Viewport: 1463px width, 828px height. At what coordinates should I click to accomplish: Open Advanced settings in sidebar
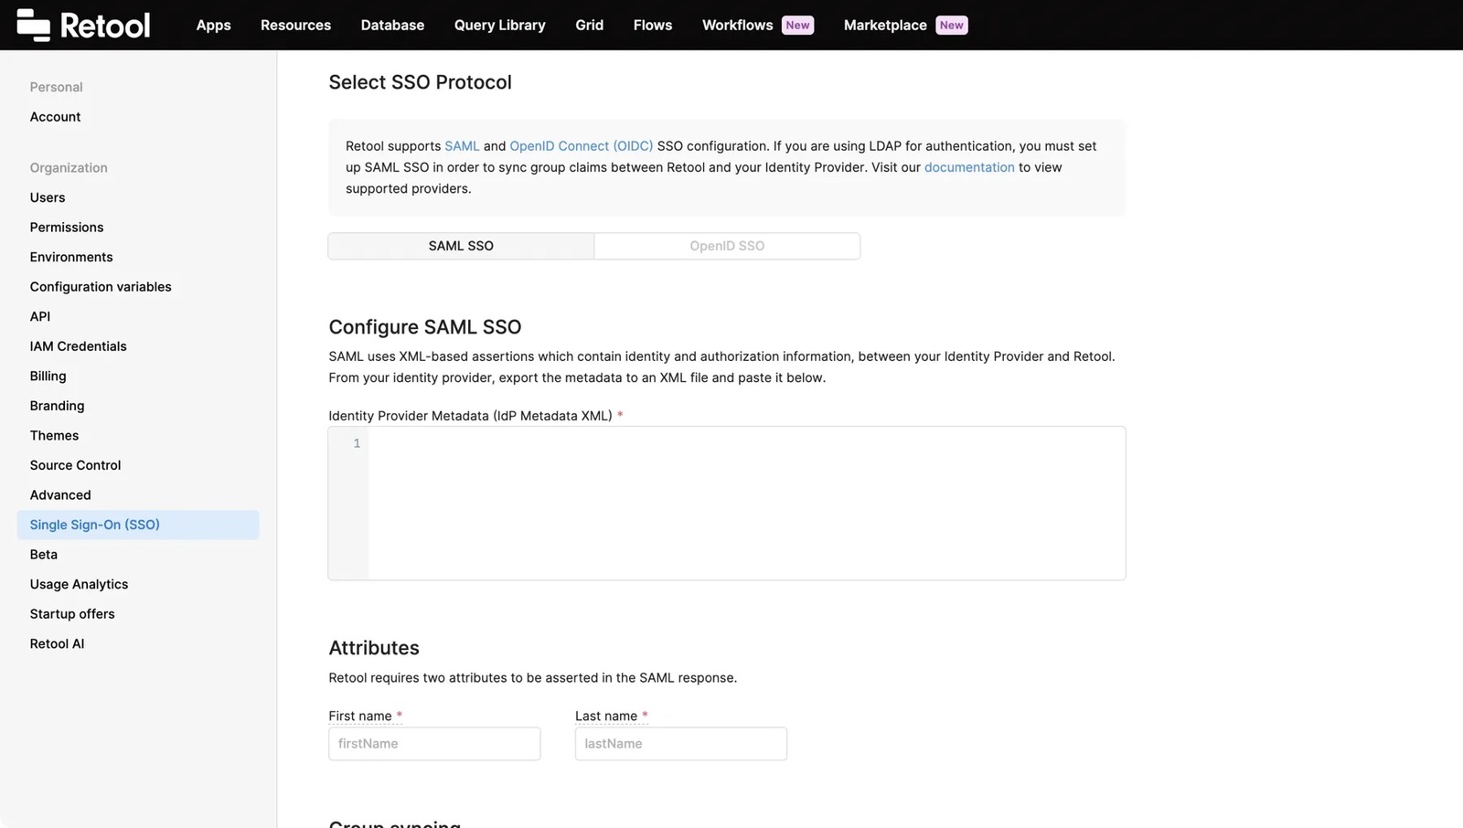tap(60, 494)
